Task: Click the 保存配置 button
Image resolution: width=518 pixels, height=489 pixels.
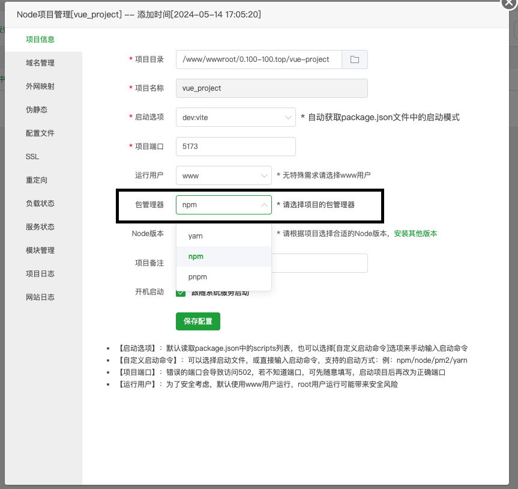Action: coord(198,321)
